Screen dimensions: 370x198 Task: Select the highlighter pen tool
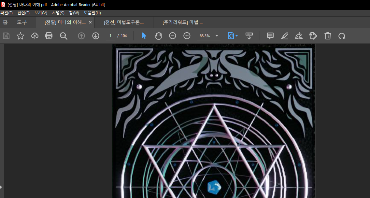pyautogui.click(x=284, y=36)
